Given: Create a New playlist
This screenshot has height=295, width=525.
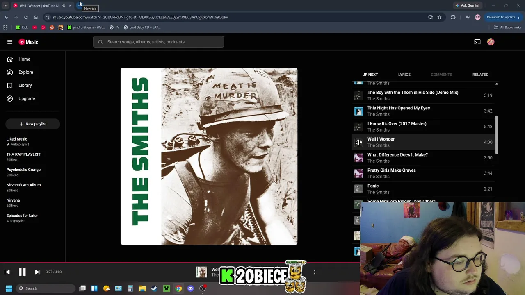Looking at the screenshot, I should click(x=33, y=124).
